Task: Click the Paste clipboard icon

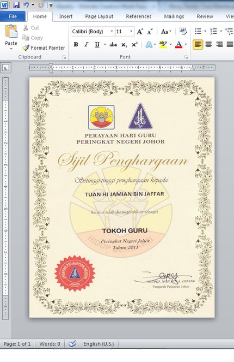Action: click(11, 31)
